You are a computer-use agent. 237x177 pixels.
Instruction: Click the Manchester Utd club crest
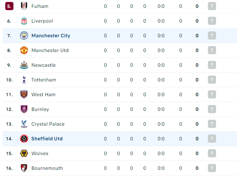(x=24, y=50)
